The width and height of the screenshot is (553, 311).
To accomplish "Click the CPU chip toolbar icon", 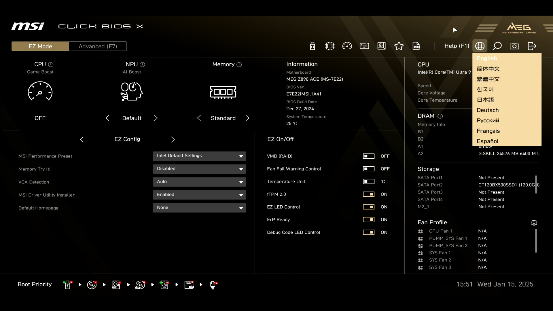I will pyautogui.click(x=330, y=46).
